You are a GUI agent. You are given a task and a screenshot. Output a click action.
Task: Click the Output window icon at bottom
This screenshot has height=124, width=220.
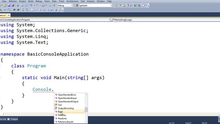9,119
